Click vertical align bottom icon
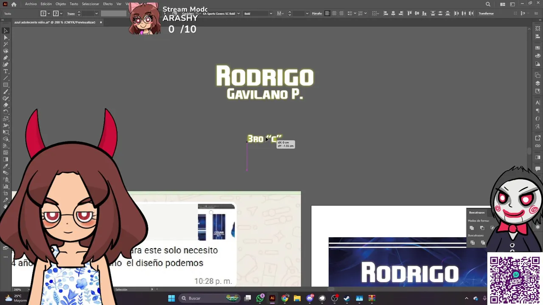 pos(425,14)
